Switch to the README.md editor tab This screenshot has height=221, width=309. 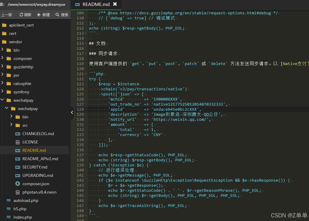[96, 4]
